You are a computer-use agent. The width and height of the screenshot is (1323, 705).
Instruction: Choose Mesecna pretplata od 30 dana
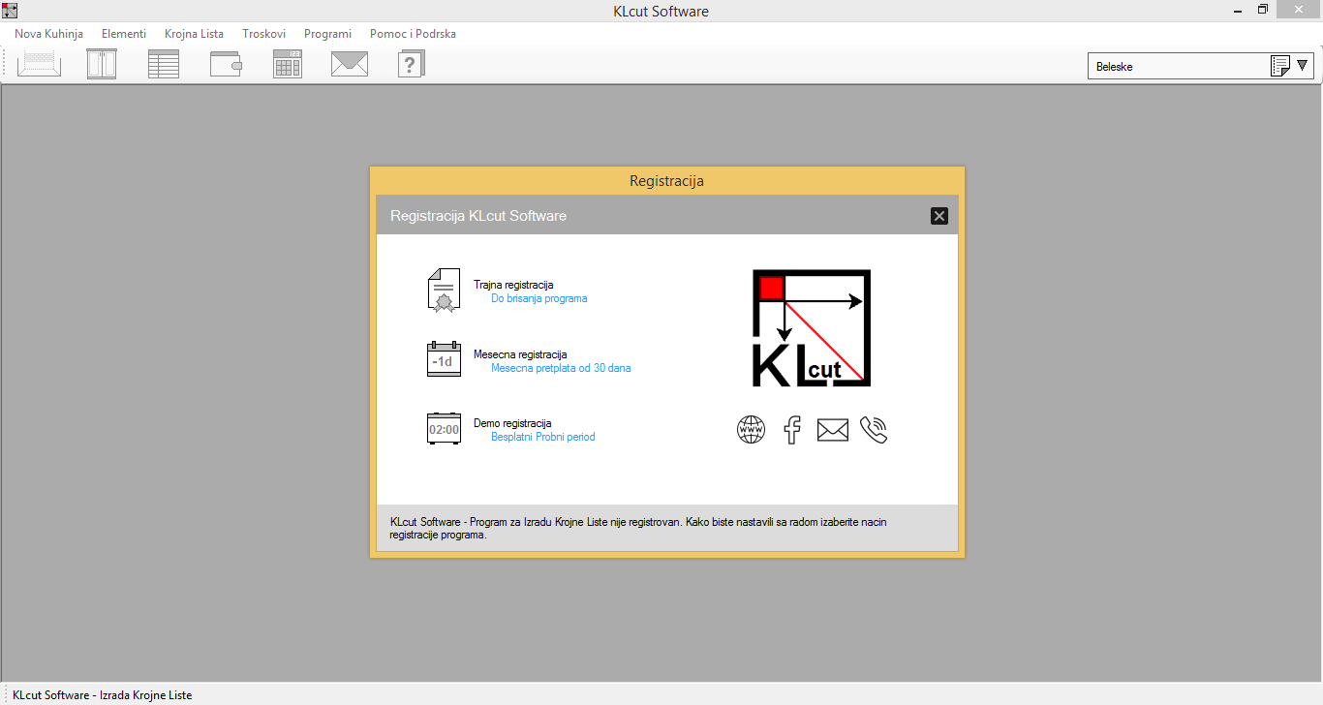pos(561,368)
